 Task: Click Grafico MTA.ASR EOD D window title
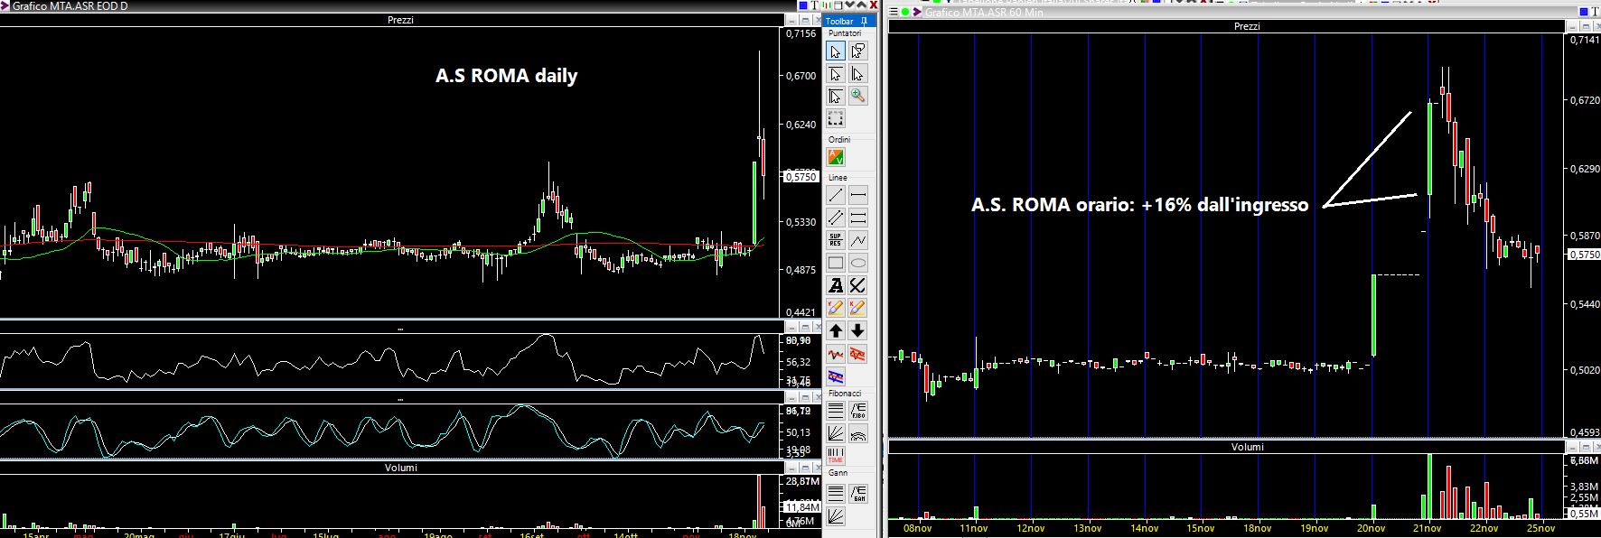click(70, 6)
